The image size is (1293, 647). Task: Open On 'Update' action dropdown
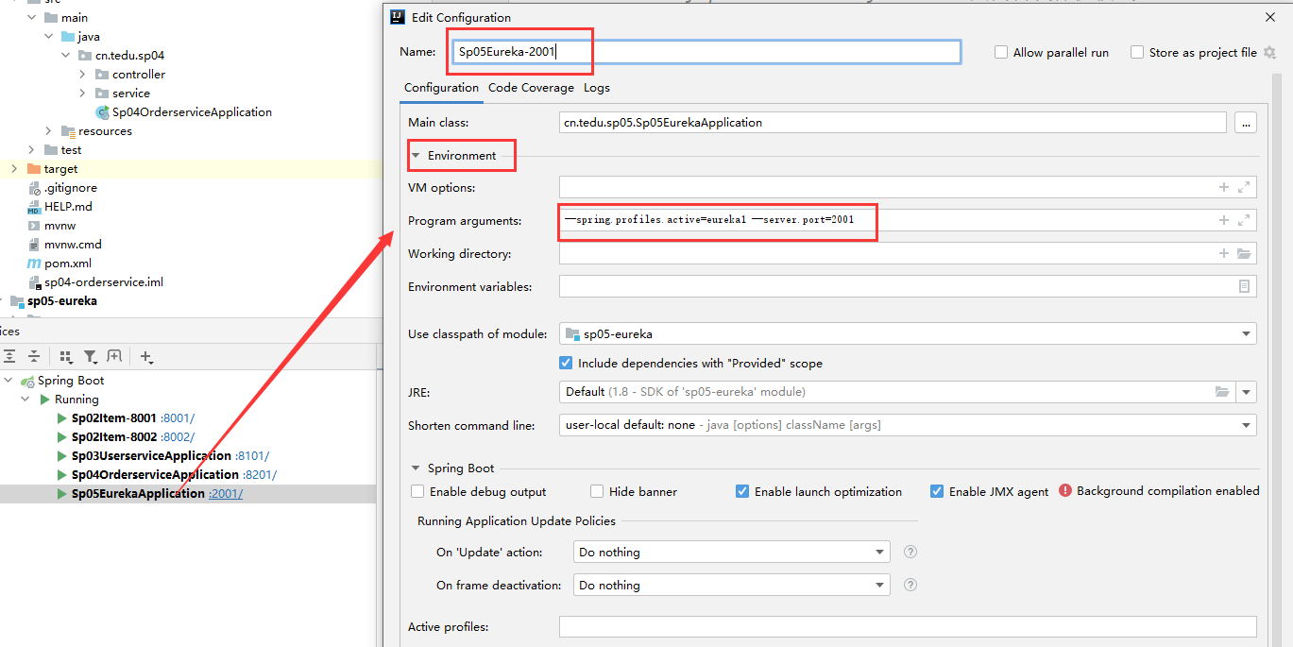point(880,552)
